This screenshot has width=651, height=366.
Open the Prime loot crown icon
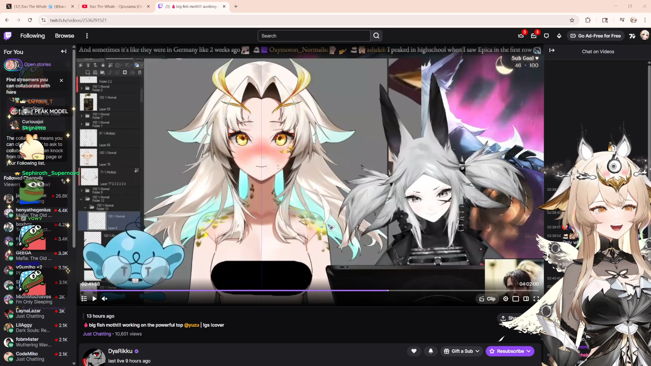[x=521, y=36]
